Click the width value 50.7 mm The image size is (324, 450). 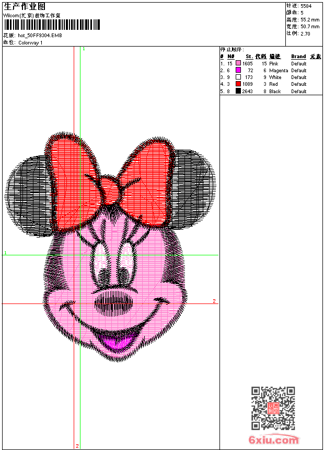[310, 27]
